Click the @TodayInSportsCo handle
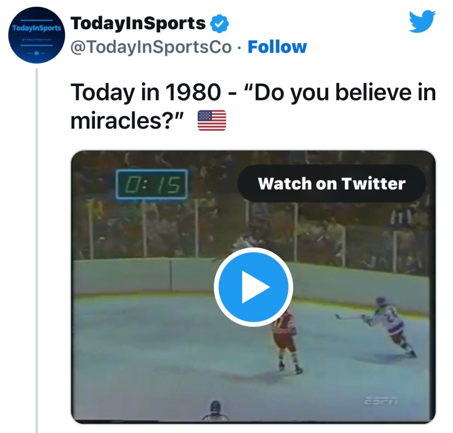The height and width of the screenshot is (433, 453). (x=151, y=47)
